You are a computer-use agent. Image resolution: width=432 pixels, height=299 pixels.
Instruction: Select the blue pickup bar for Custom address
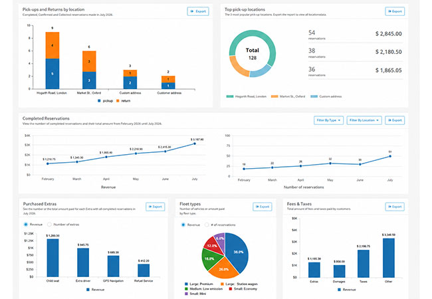[x=130, y=82]
